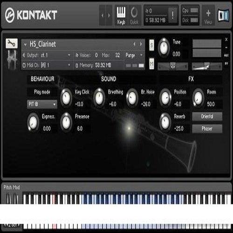Screen dimensions: 233x233
Task: Click the Reverb knob
Action: pos(165,123)
